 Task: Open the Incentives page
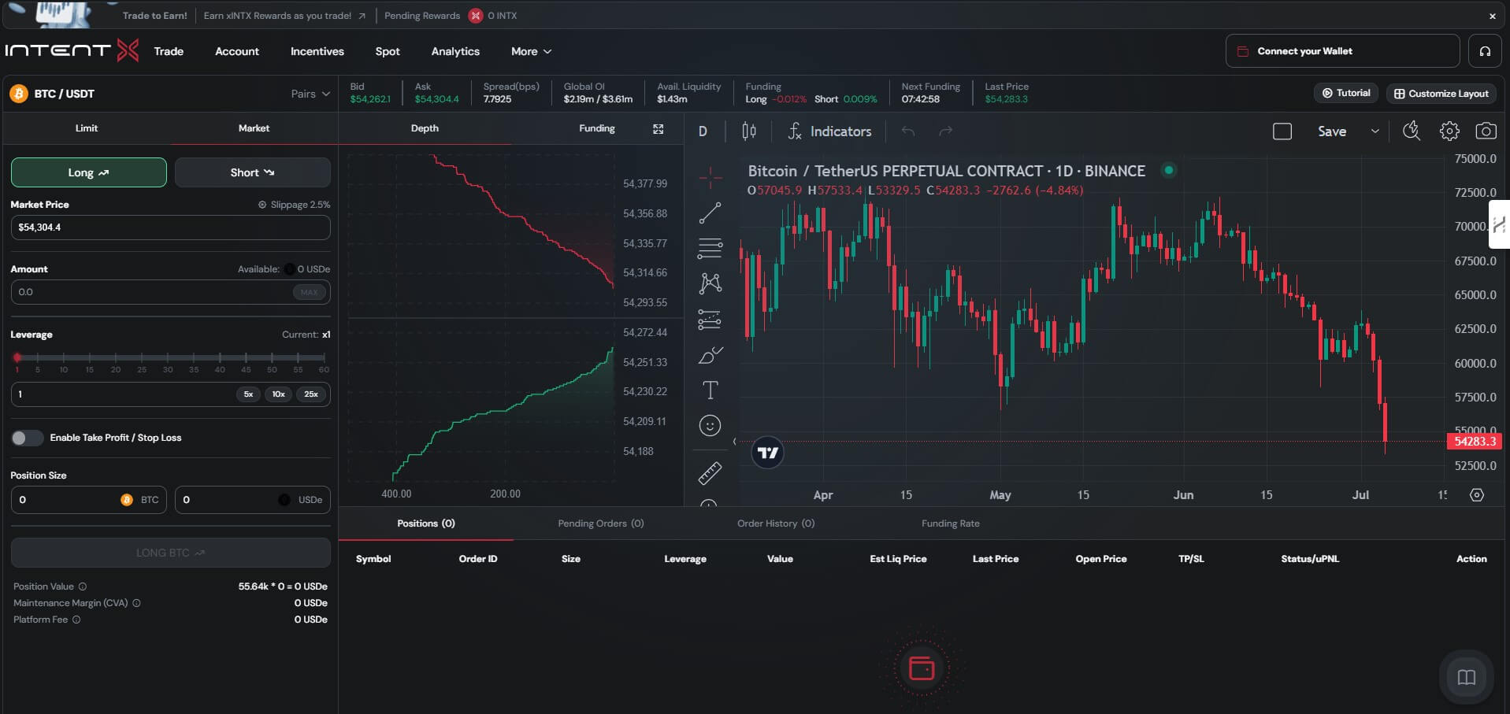click(x=317, y=51)
